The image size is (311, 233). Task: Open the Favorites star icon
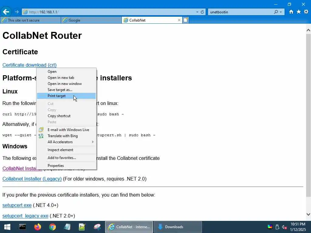point(299,12)
